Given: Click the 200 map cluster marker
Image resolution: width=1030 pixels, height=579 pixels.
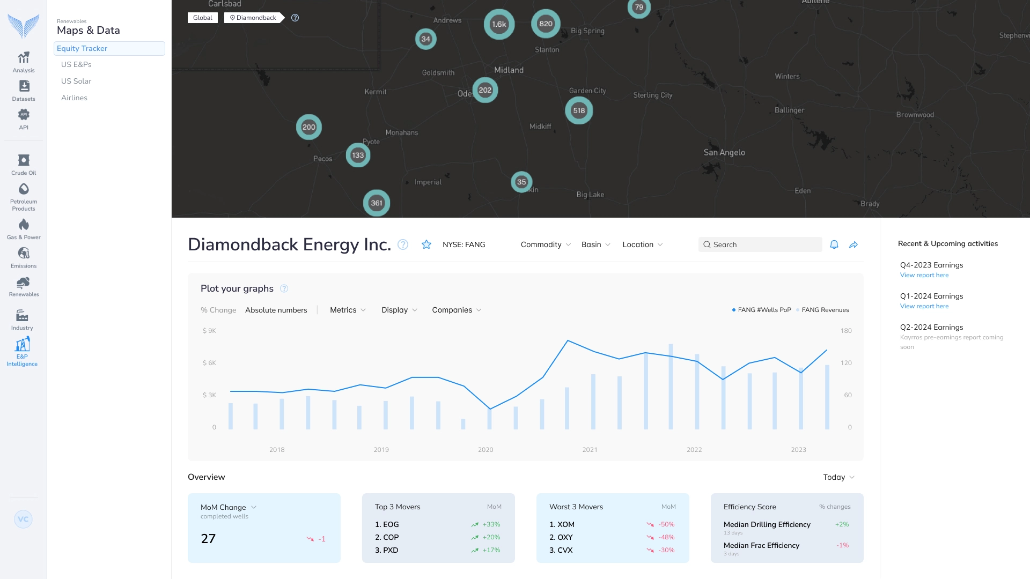Looking at the screenshot, I should (309, 127).
